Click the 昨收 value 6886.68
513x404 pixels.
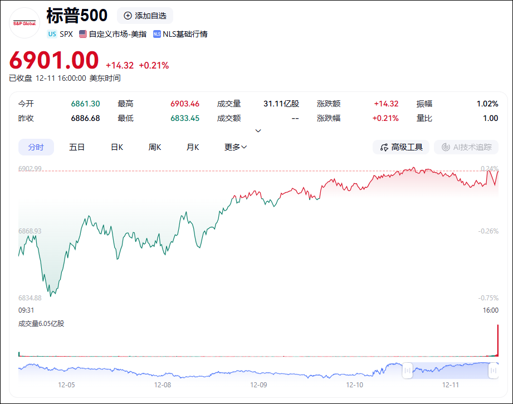click(85, 118)
